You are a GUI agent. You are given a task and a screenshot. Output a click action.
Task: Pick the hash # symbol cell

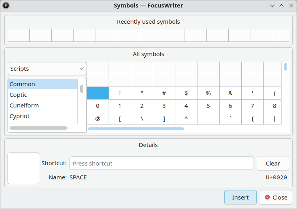[164, 93]
